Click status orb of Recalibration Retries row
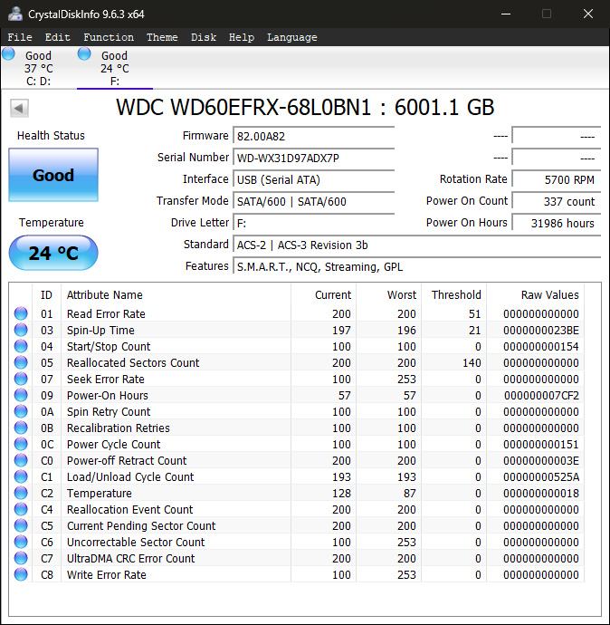610x625 pixels. pos(21,428)
